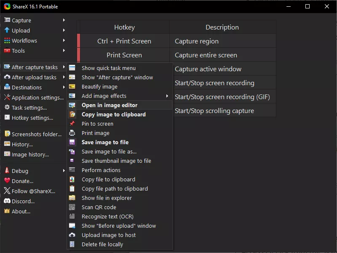Open Task settings...
This screenshot has width=337, height=253.
pyautogui.click(x=35, y=108)
